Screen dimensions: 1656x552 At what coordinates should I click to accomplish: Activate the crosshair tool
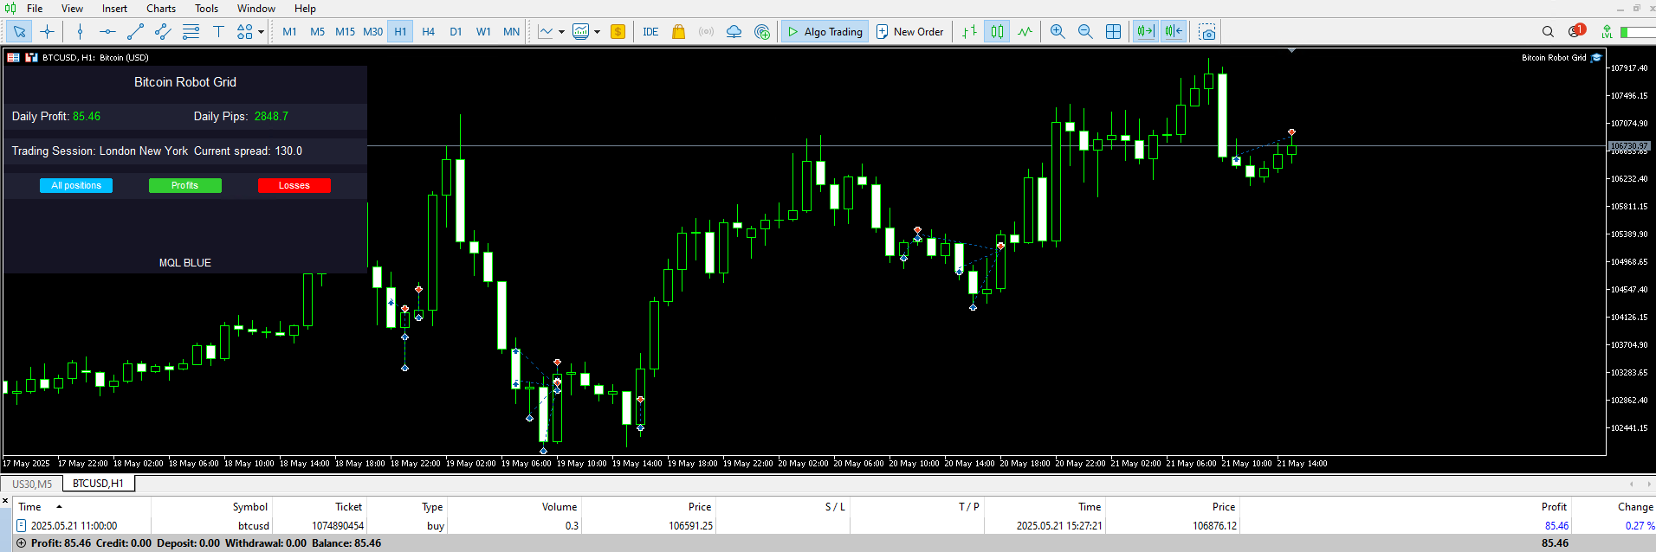coord(48,32)
